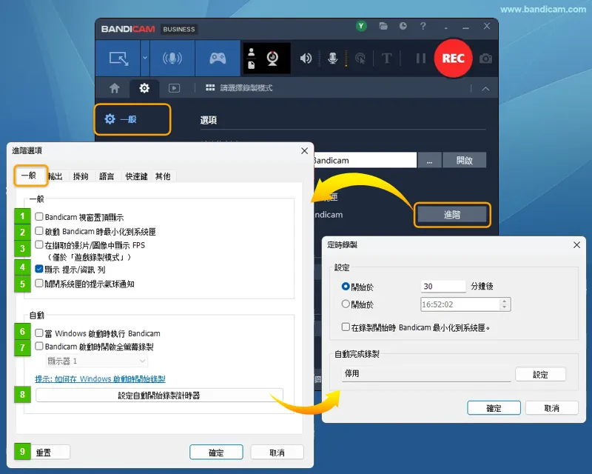Screen dimensions: 592x474
Task: Open Bandicam home tab
Action: click(x=115, y=88)
